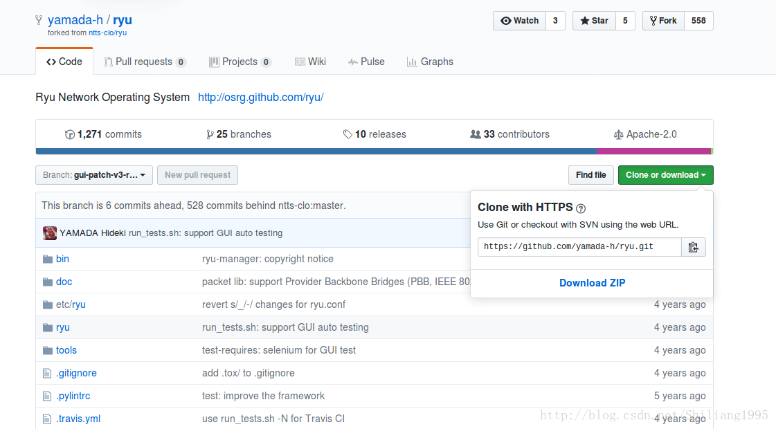Open commit 'test-requires: selenium for GUI test'
This screenshot has width=776, height=429.
pyautogui.click(x=279, y=350)
